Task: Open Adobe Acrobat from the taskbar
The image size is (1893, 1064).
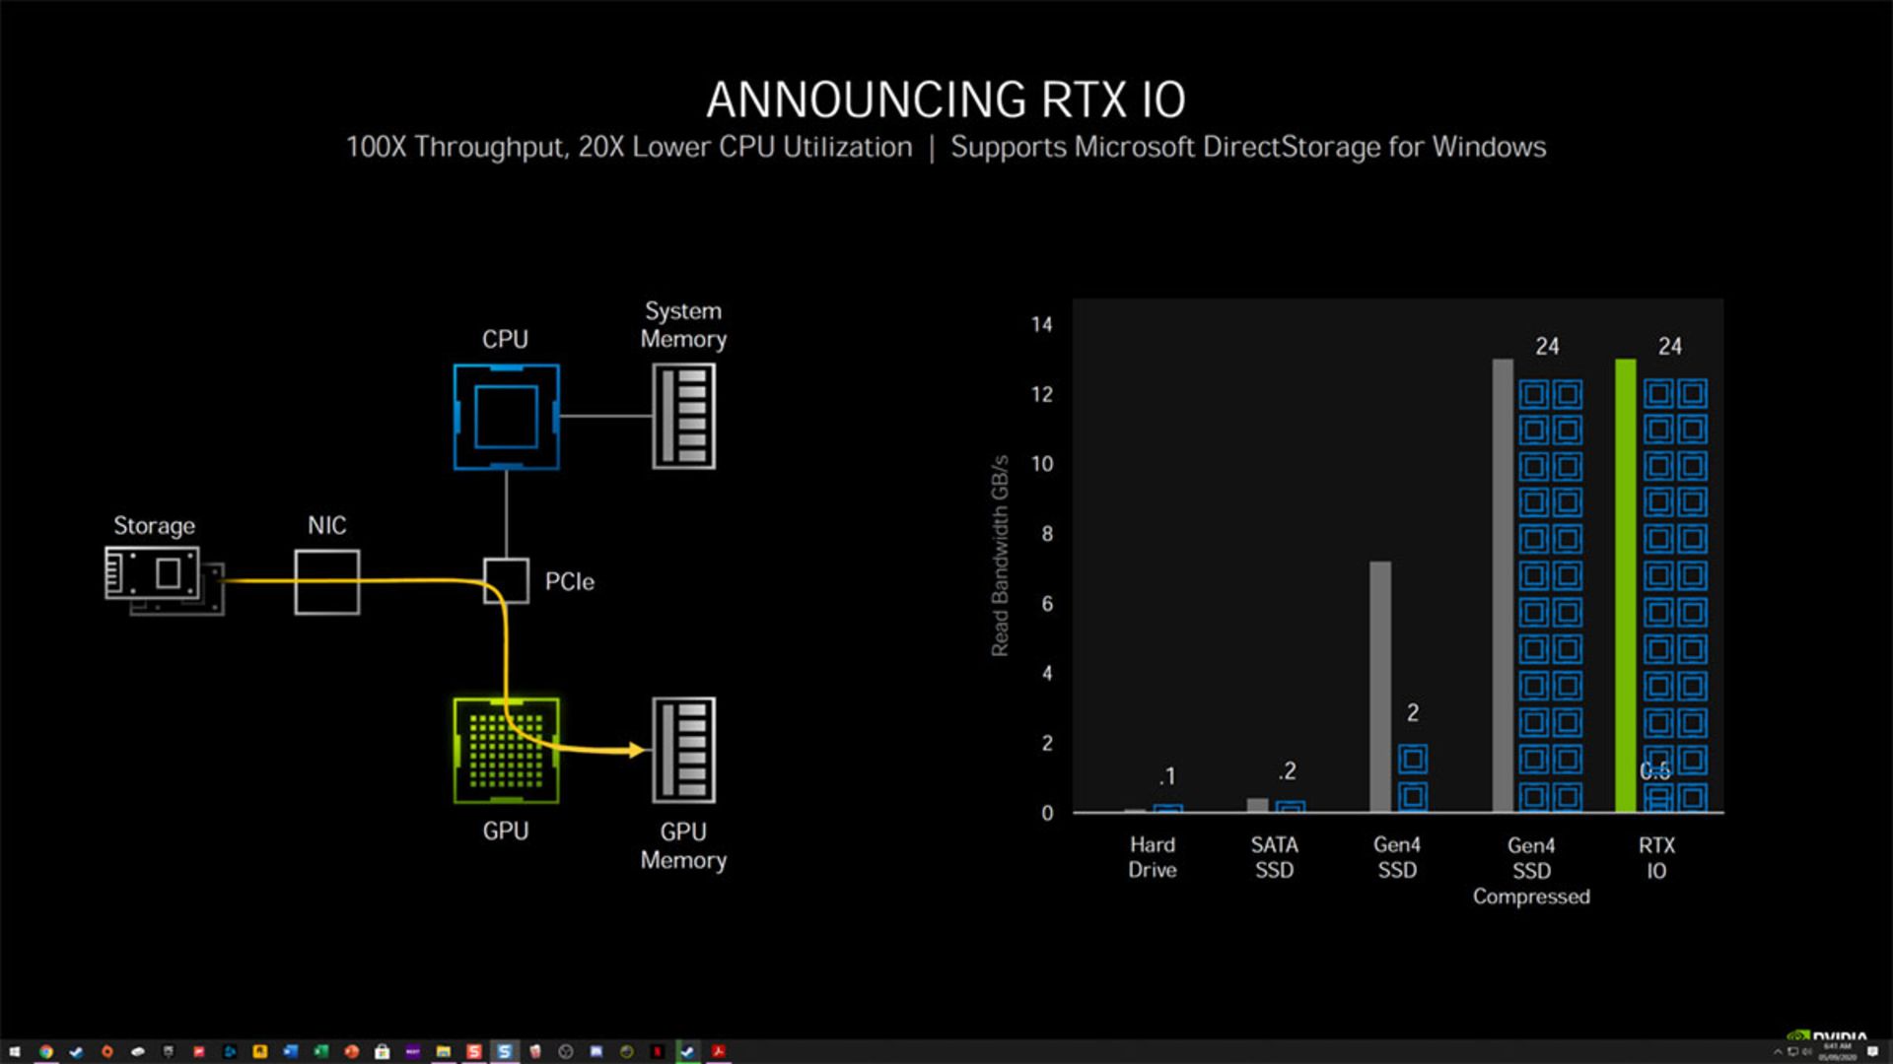Action: coord(718,1051)
